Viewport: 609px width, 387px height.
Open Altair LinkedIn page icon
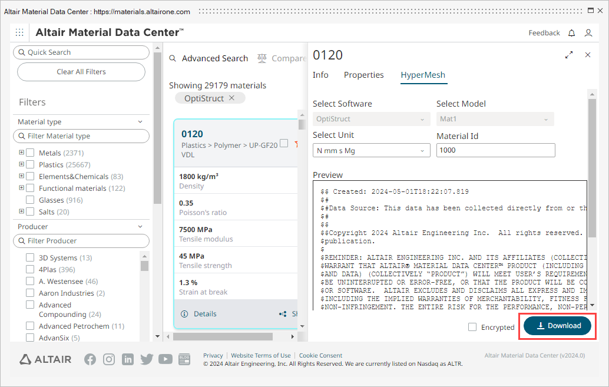[127, 359]
